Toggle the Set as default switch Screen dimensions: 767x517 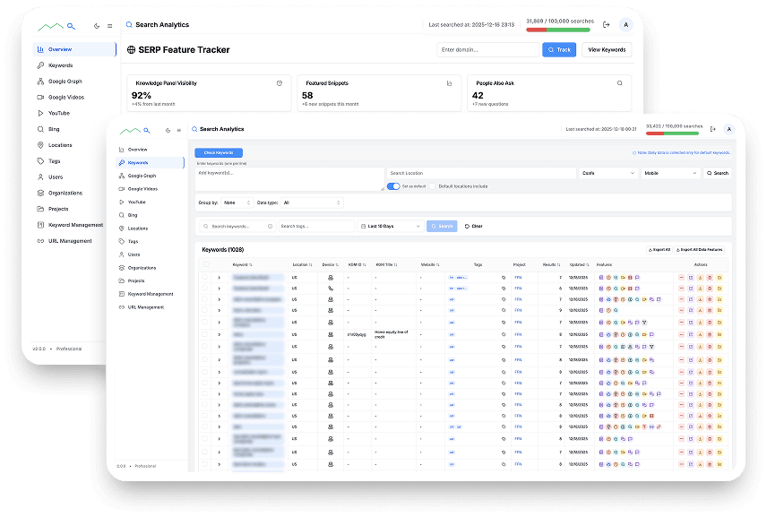coord(392,186)
